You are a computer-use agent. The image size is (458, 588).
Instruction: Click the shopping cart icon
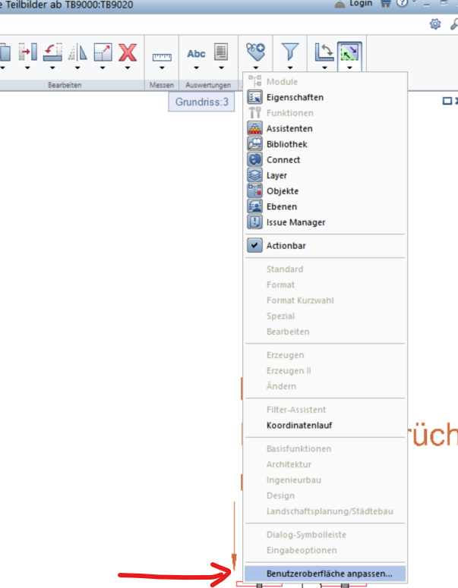click(385, 3)
